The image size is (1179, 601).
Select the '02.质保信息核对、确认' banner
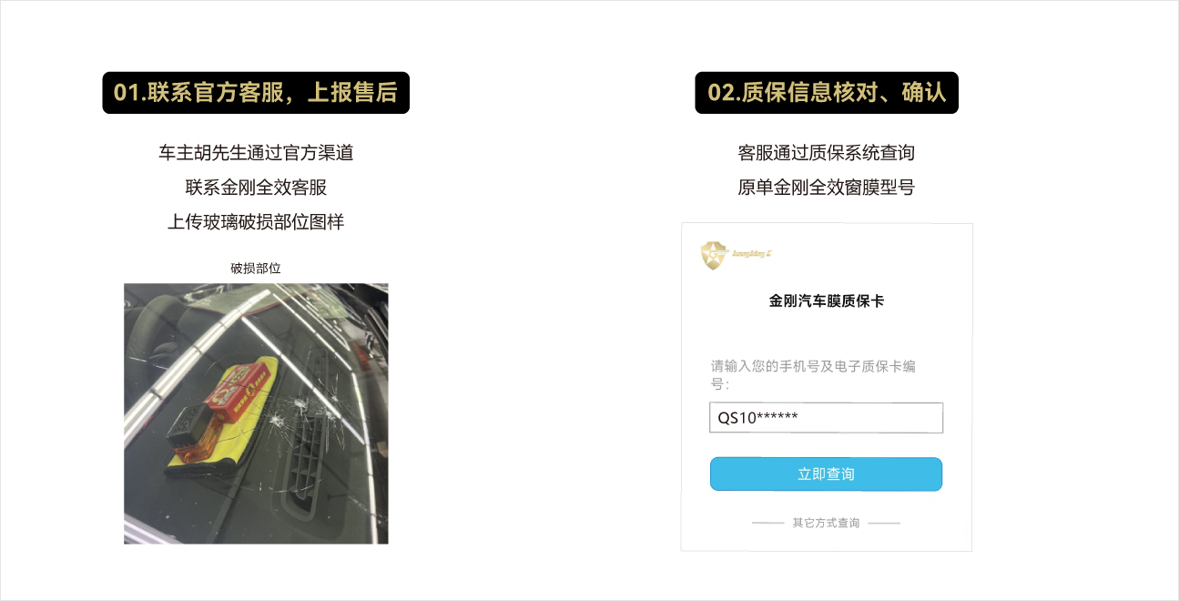click(x=827, y=93)
